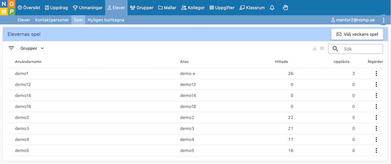Open Nyligen borttagna sub-tab
Screen dimensions: 391x164
pyautogui.click(x=106, y=20)
